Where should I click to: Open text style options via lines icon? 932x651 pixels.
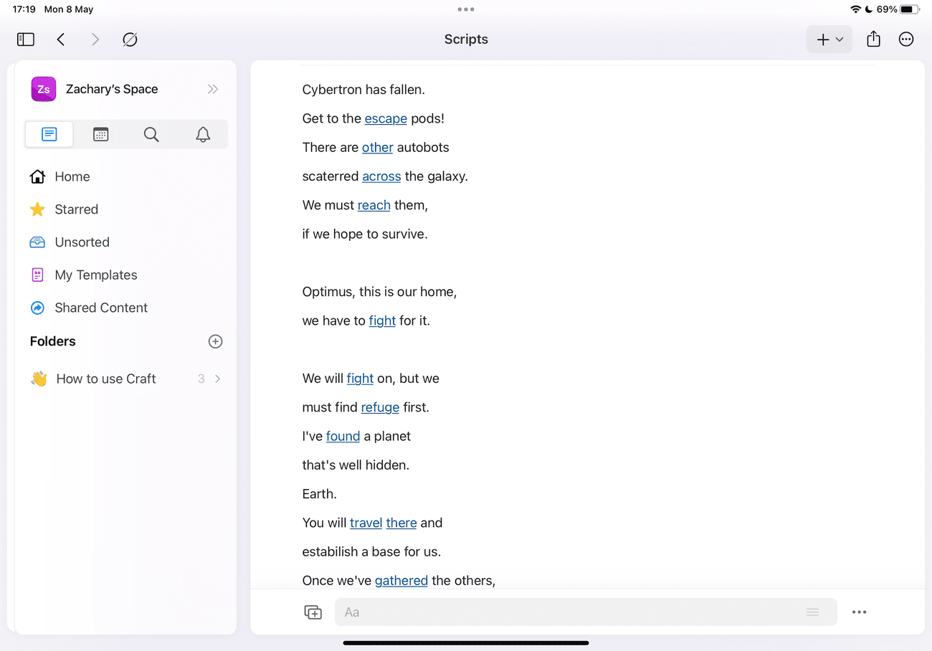812,612
